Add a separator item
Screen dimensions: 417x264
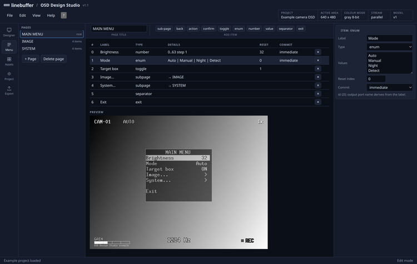click(x=286, y=29)
